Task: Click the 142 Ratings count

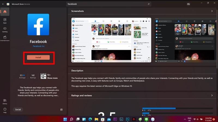Action: tap(33, 76)
